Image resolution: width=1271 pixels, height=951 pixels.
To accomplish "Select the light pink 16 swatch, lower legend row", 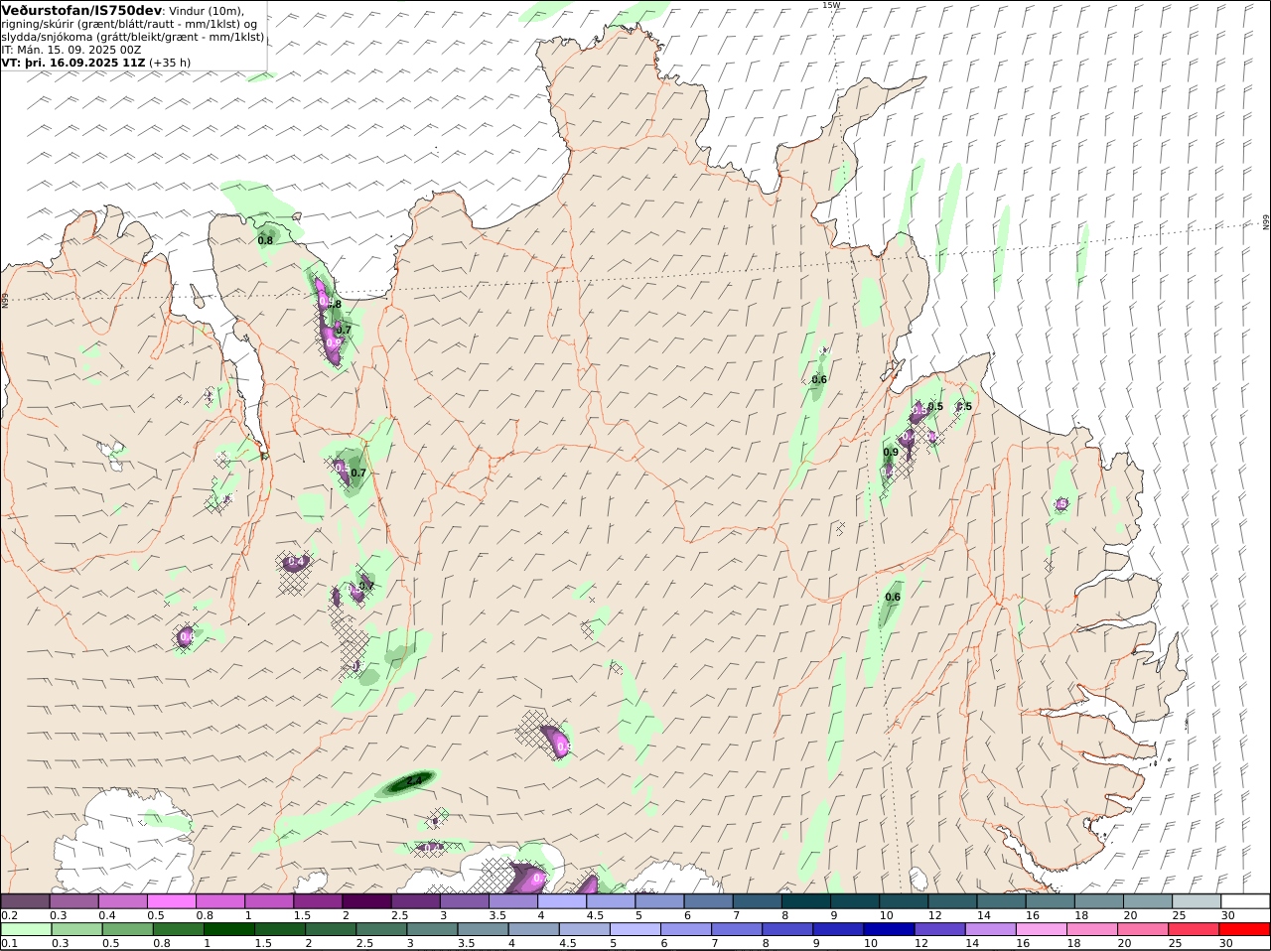I will (1042, 929).
